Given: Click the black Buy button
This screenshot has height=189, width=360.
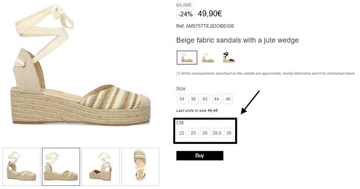Looking at the screenshot, I should pyautogui.click(x=200, y=155).
